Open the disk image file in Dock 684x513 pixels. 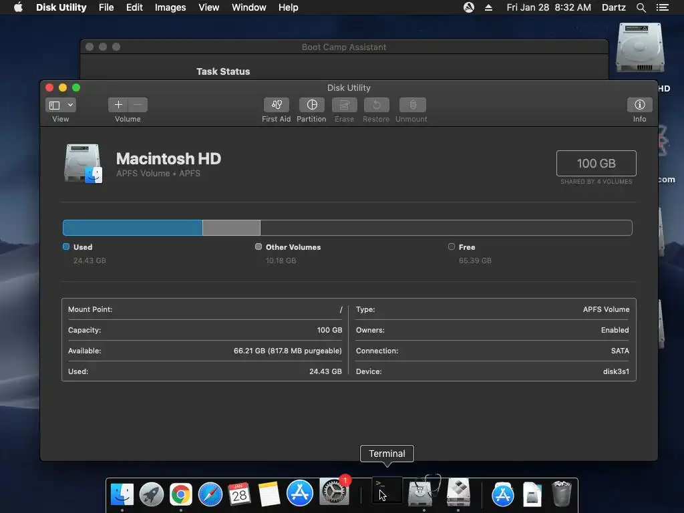(532, 494)
